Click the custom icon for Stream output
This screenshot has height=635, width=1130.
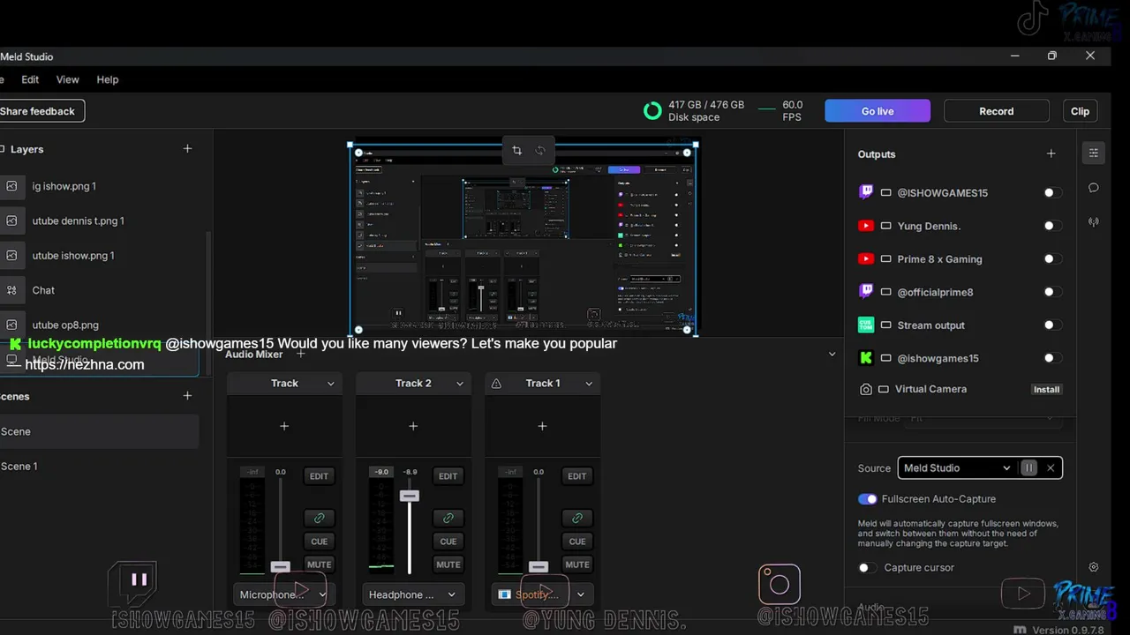(x=866, y=325)
